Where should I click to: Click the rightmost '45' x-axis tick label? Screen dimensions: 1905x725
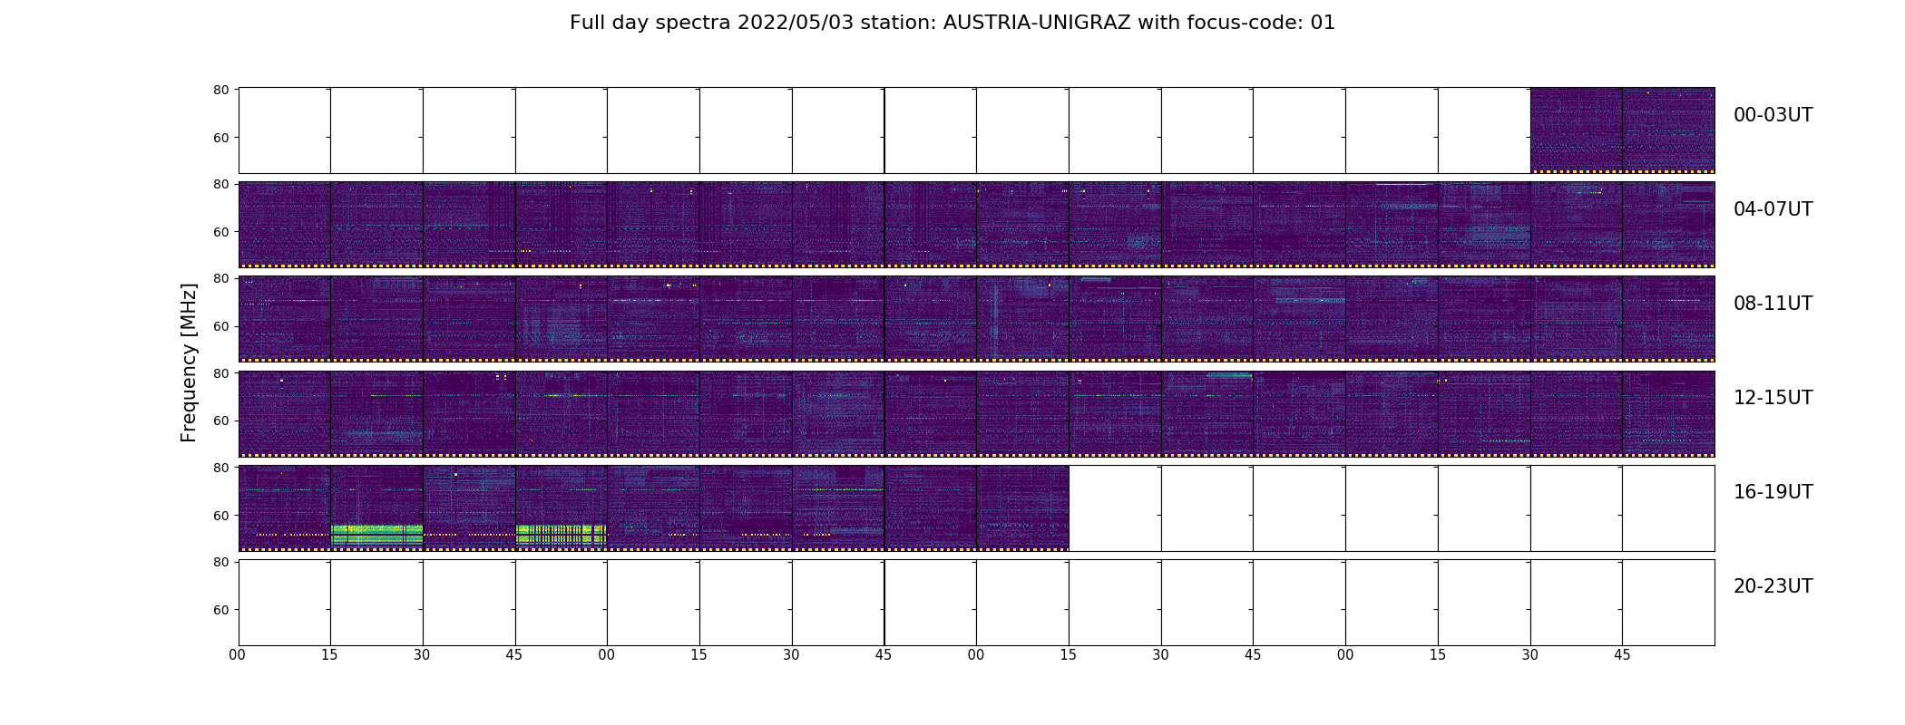tap(1622, 655)
